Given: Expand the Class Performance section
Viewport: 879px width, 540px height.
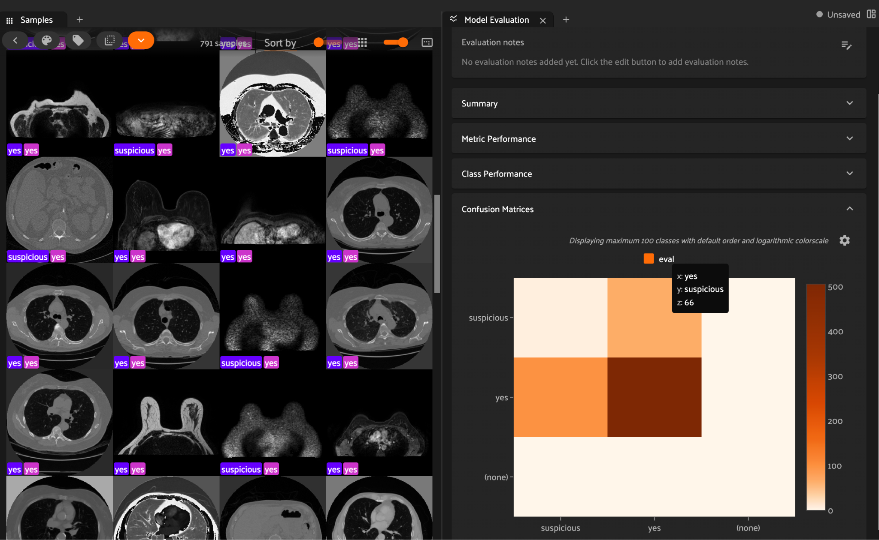Looking at the screenshot, I should tap(659, 174).
